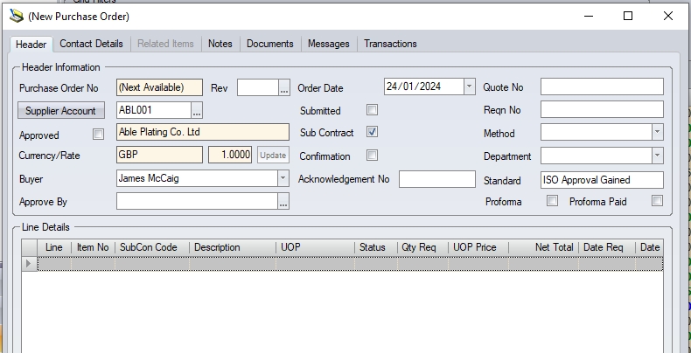
Task: Click the Approve By ellipsis button
Action: 283,202
